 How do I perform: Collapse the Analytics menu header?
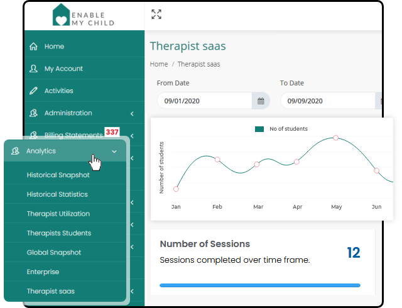[65, 151]
